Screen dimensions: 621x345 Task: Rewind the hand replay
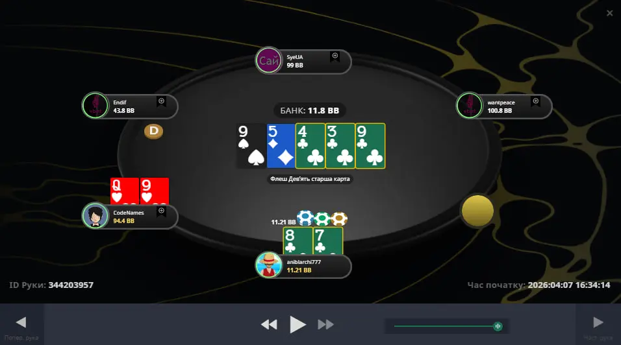pos(270,324)
